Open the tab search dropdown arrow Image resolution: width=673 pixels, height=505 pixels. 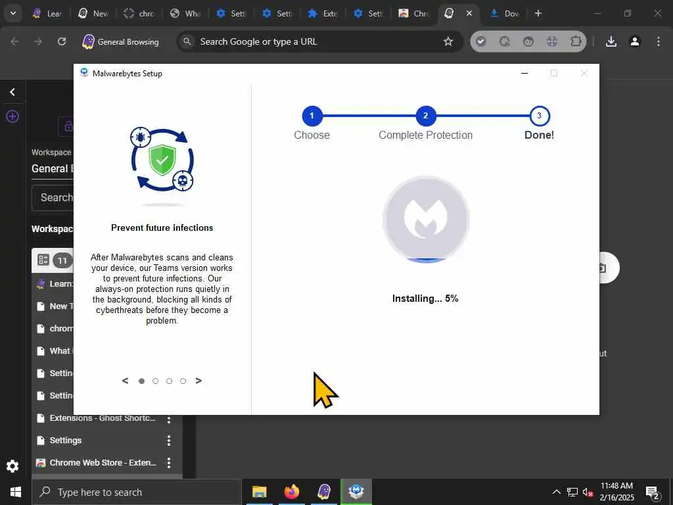click(x=13, y=13)
